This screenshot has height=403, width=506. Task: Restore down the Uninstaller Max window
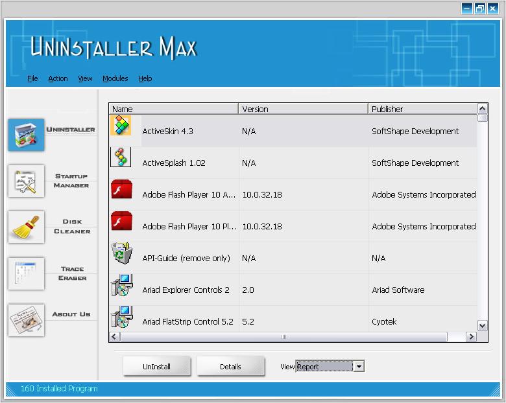click(x=480, y=8)
